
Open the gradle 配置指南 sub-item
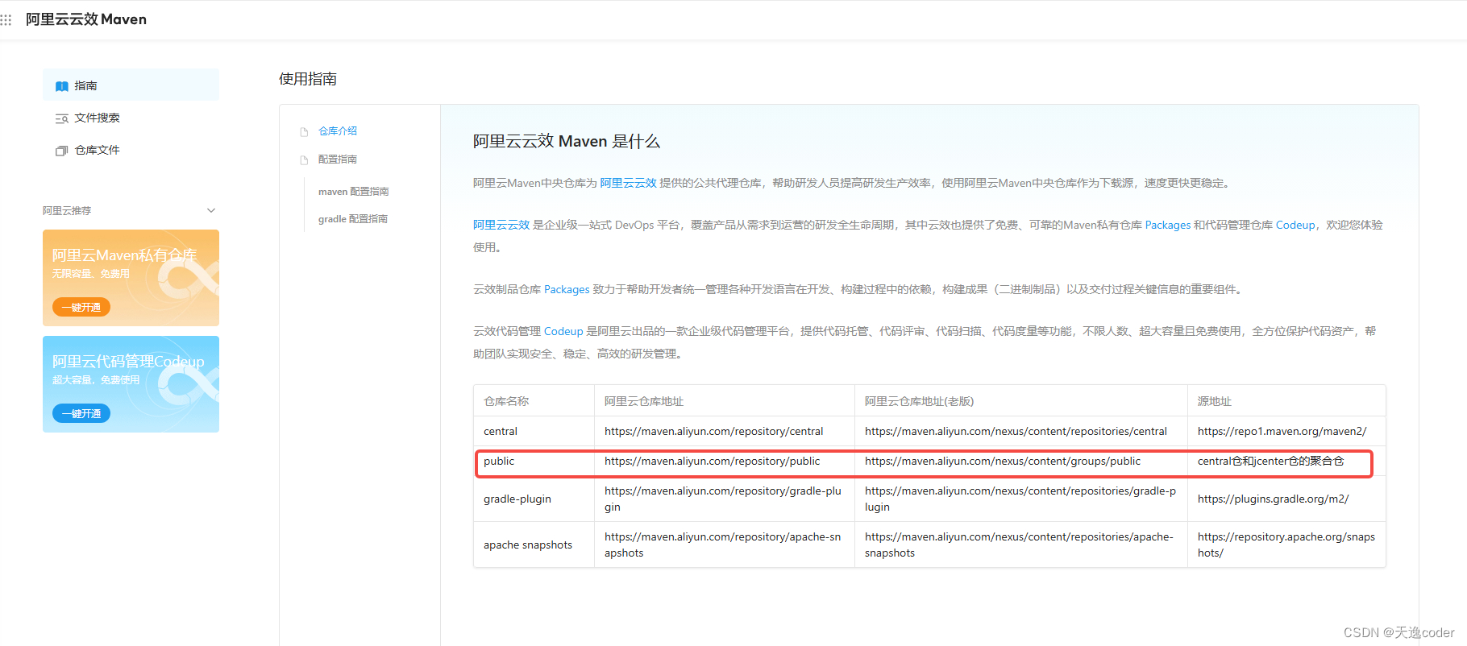[x=353, y=218]
